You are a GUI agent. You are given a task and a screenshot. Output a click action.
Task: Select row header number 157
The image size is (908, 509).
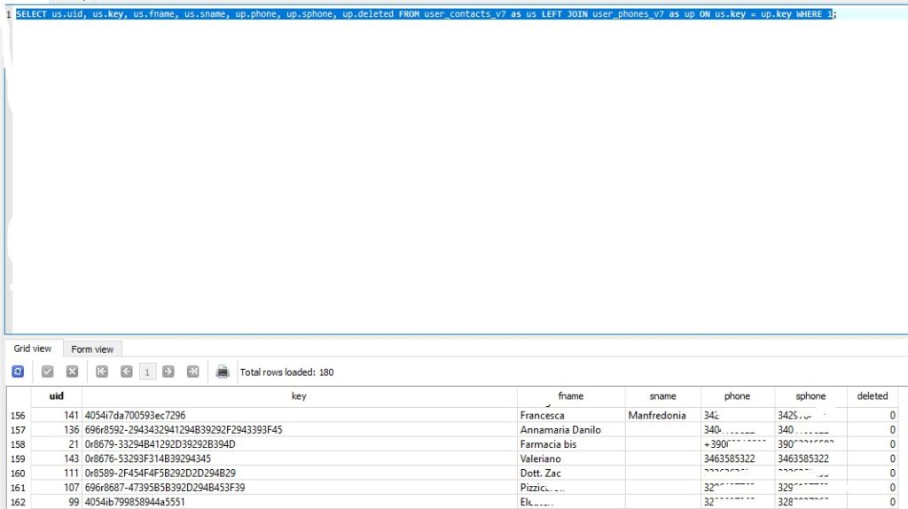point(19,430)
